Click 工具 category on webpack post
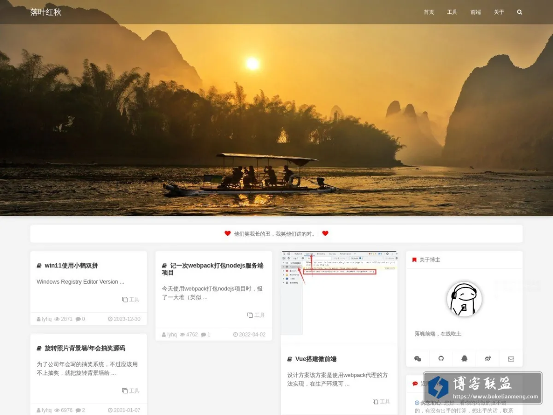This screenshot has height=415, width=553. point(256,315)
